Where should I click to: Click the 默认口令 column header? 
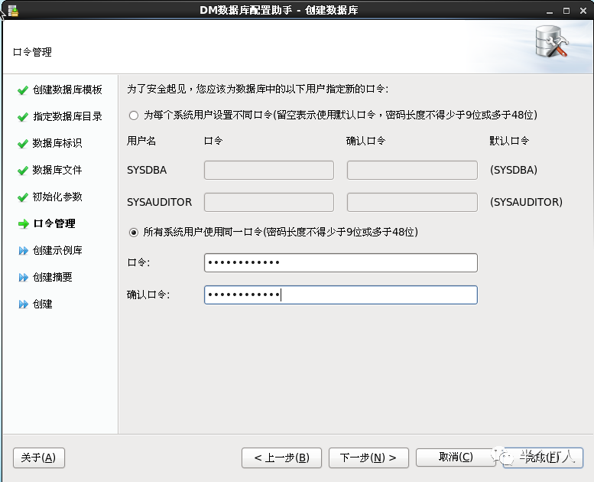[509, 141]
